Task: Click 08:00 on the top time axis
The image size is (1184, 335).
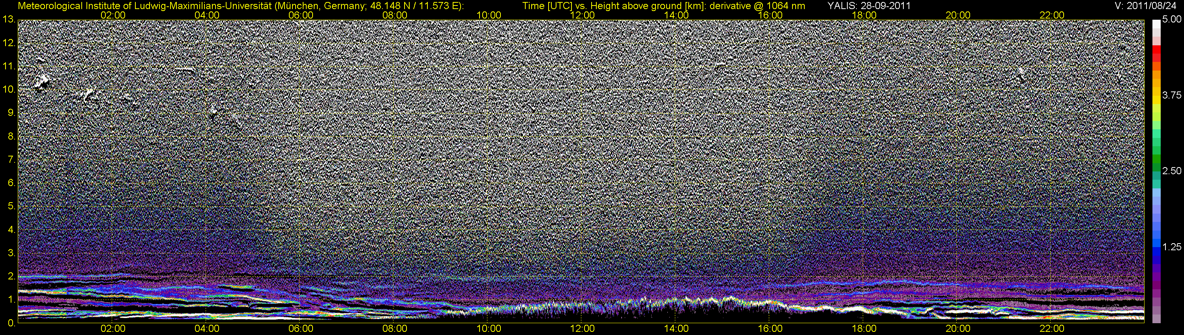Action: click(395, 15)
